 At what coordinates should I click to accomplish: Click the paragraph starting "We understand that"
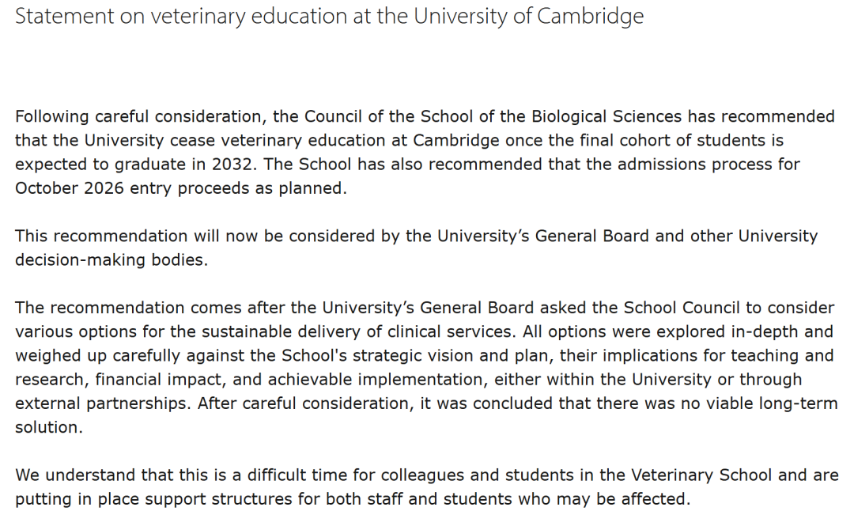427,486
